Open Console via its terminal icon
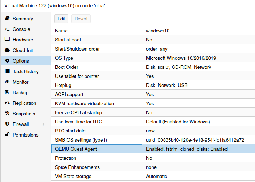255x182 pixels. (x=7, y=29)
